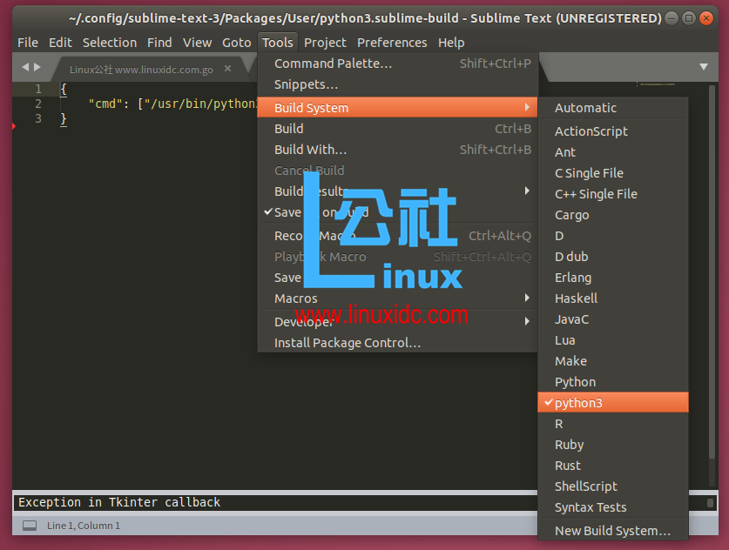Run Build from Tools menu
The image size is (729, 550).
tap(397, 129)
